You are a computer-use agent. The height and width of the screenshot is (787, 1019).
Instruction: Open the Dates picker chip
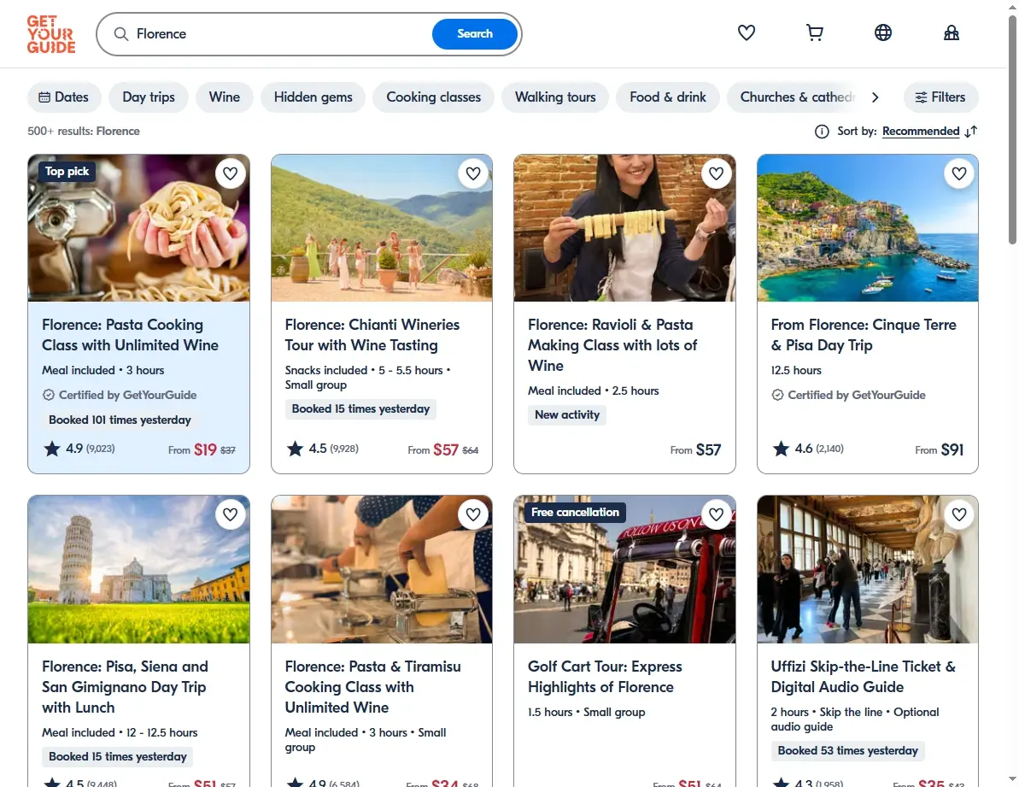(x=64, y=97)
